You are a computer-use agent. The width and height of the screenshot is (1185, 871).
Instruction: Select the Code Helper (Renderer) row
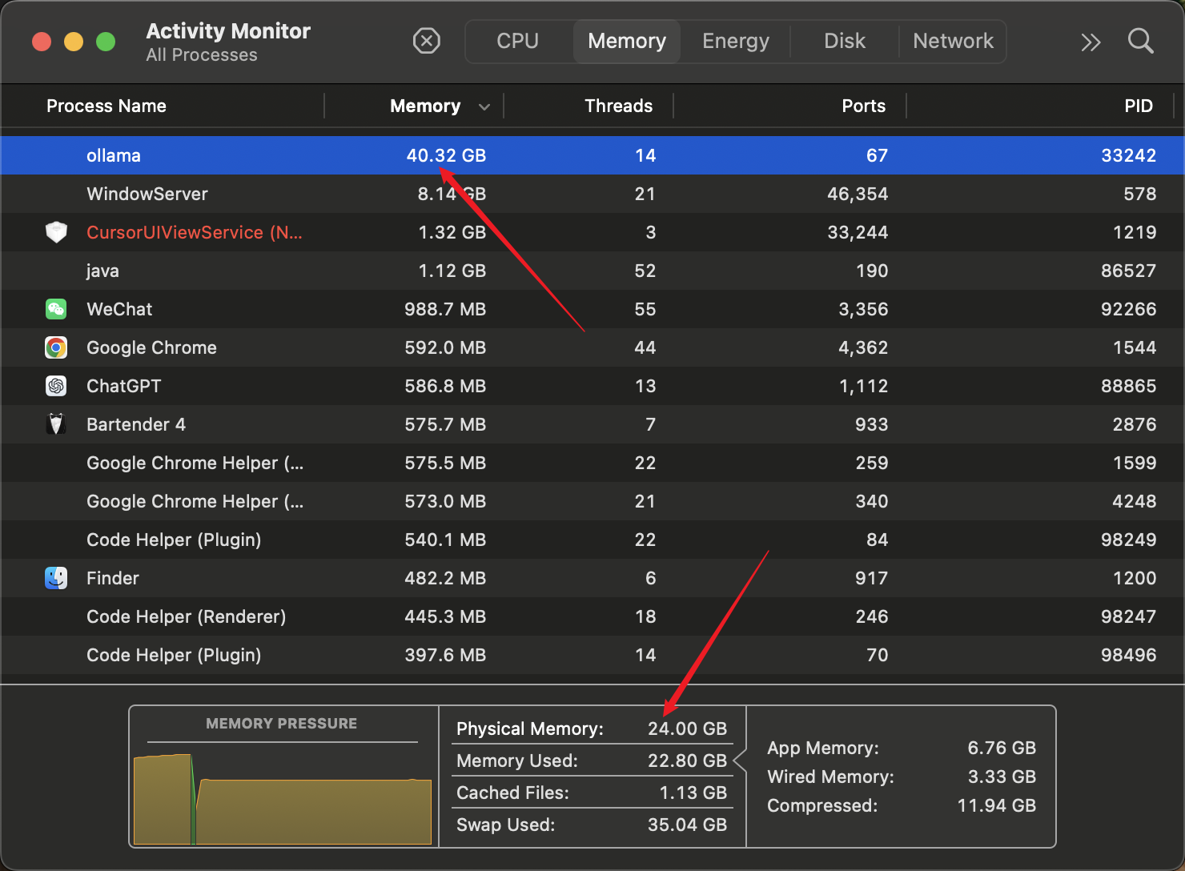[x=592, y=616]
